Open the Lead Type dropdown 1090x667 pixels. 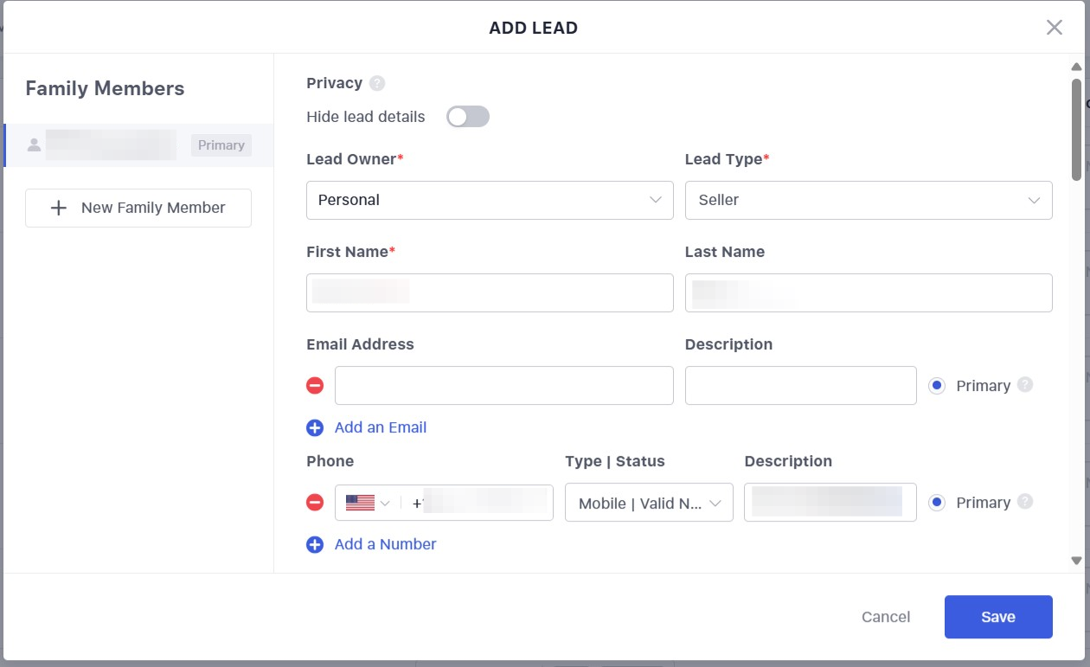(x=869, y=200)
